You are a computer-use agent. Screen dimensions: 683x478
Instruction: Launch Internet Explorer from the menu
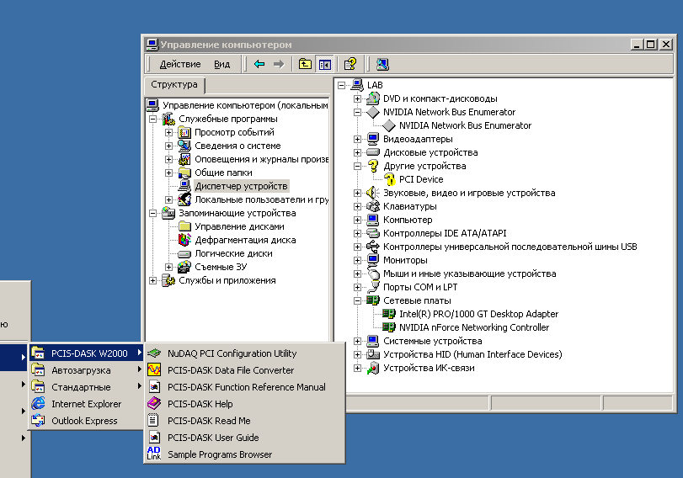pos(86,404)
